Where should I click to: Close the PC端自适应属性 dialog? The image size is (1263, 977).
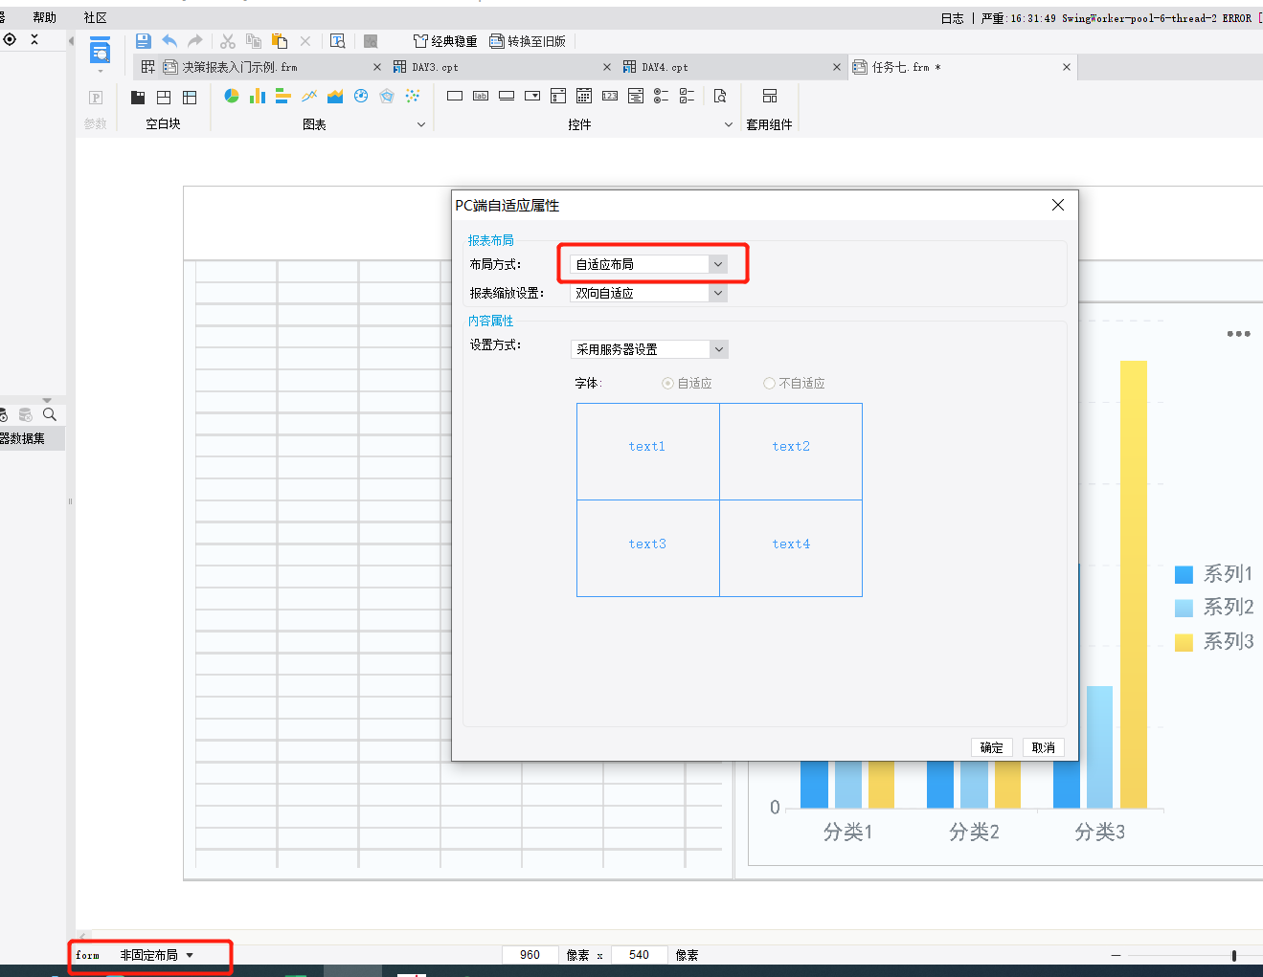click(1058, 205)
